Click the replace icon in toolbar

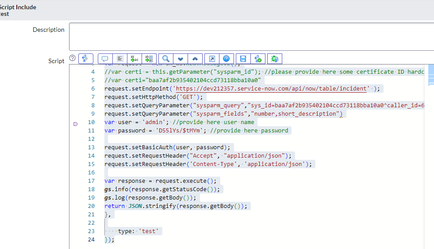(x=134, y=59)
